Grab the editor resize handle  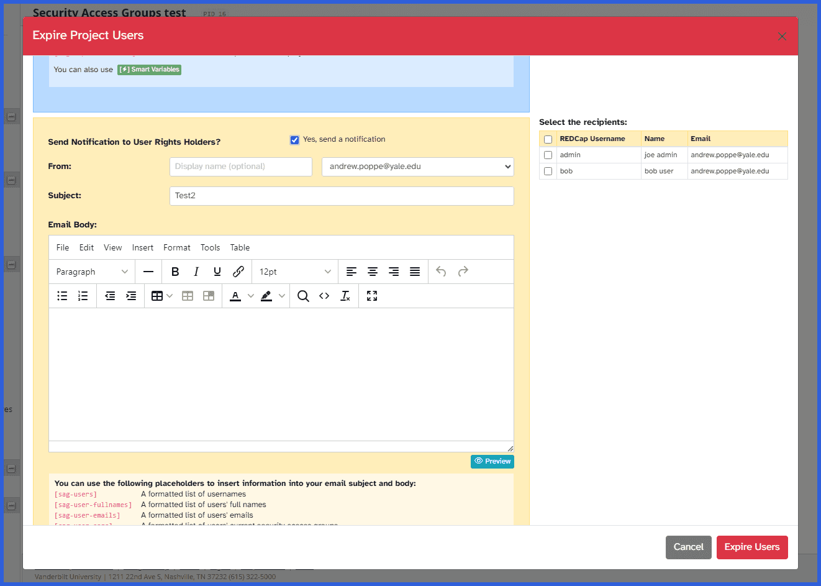[x=510, y=448]
